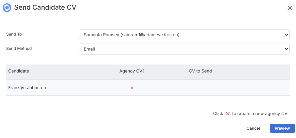296x138 pixels.
Task: Click the Send Method field label
Action: 19,49
